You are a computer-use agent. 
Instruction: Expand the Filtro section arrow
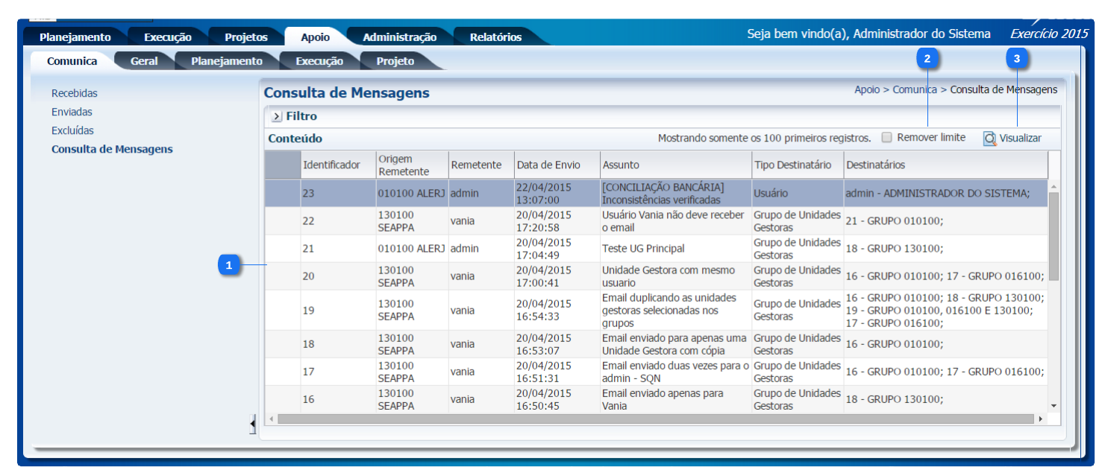click(276, 116)
